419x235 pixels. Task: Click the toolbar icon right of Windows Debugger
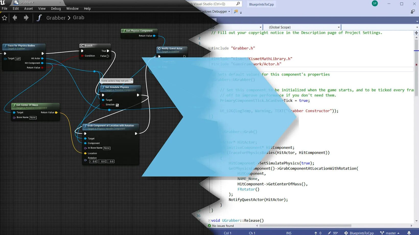pyautogui.click(x=236, y=11)
